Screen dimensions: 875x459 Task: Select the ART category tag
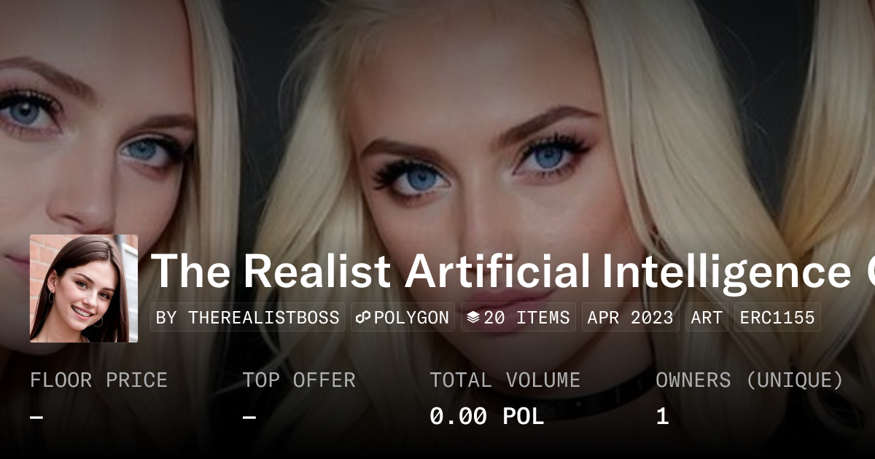tap(707, 318)
